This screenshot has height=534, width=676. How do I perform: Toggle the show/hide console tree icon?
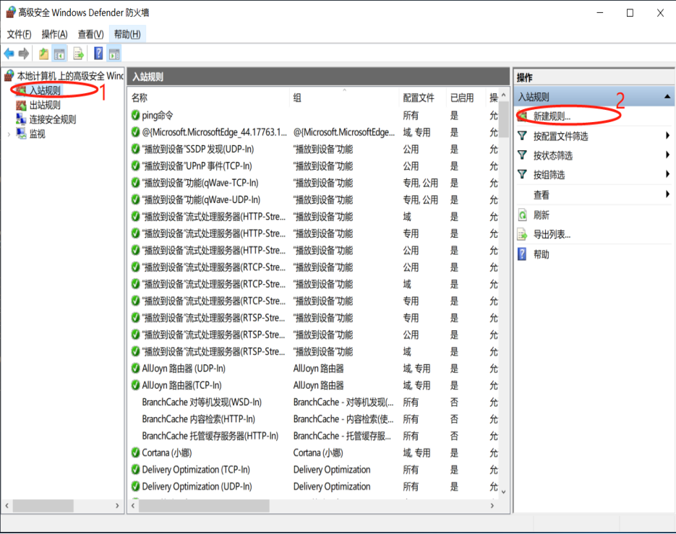(x=59, y=53)
